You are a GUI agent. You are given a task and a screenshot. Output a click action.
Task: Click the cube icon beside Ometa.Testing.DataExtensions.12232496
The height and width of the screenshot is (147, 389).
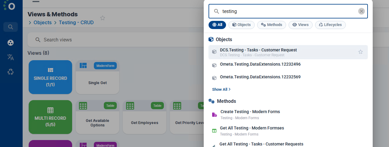tap(214, 65)
